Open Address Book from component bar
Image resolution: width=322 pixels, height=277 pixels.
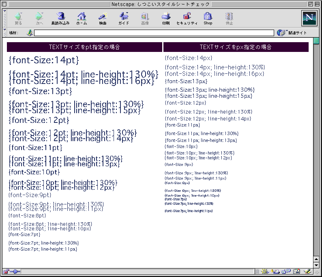pos(296,271)
